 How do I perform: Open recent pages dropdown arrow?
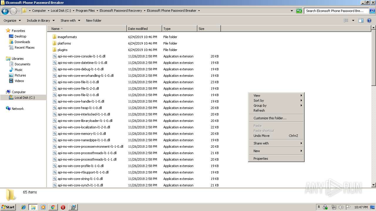tap(19, 11)
